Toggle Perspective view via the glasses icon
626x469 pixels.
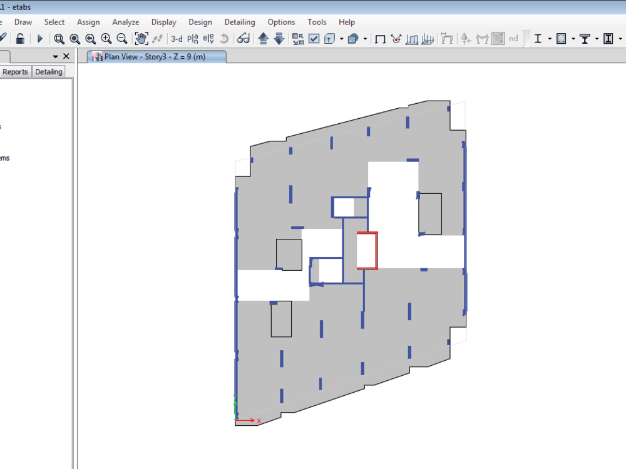click(243, 39)
